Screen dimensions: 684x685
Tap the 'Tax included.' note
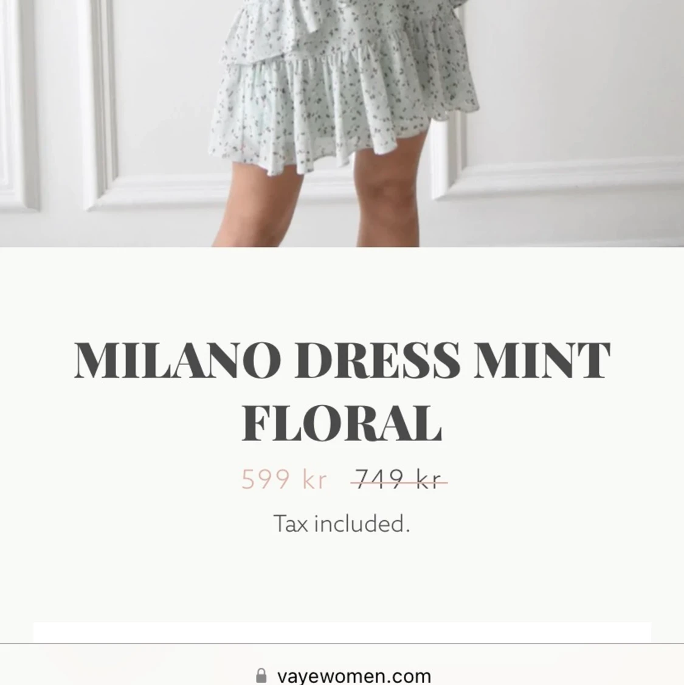point(342,523)
